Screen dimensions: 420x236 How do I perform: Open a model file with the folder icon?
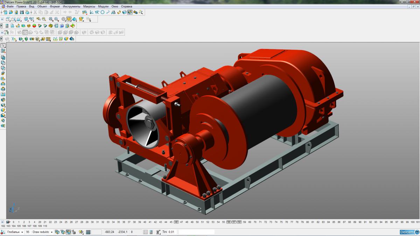(11, 12)
